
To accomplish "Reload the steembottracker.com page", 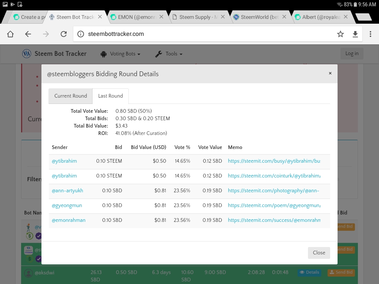I will pos(64,34).
